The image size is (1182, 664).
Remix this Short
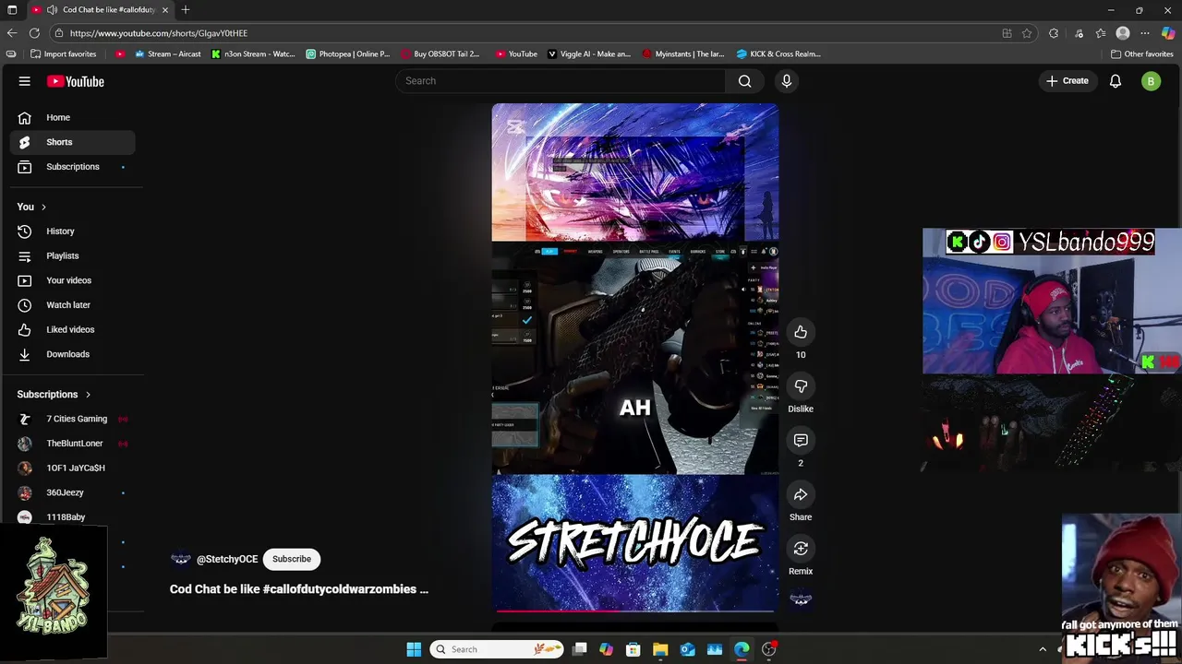(x=801, y=549)
